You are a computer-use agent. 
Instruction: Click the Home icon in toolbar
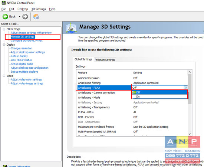36,17
